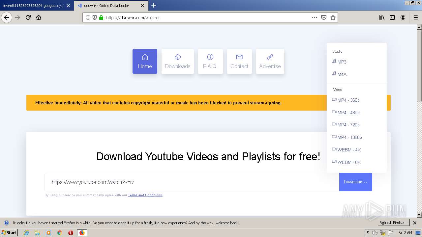Click the Firefox taskbar button
The width and height of the screenshot is (422, 237).
(82, 233)
